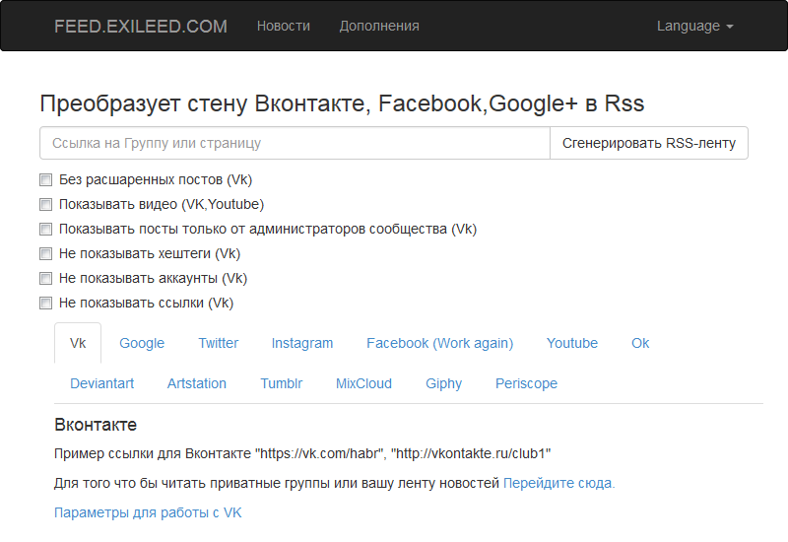Click the FEED.EXILEED.COM brand link

click(x=140, y=27)
